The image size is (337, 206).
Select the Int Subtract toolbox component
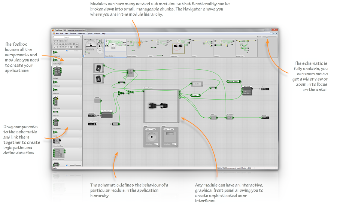click(x=67, y=84)
